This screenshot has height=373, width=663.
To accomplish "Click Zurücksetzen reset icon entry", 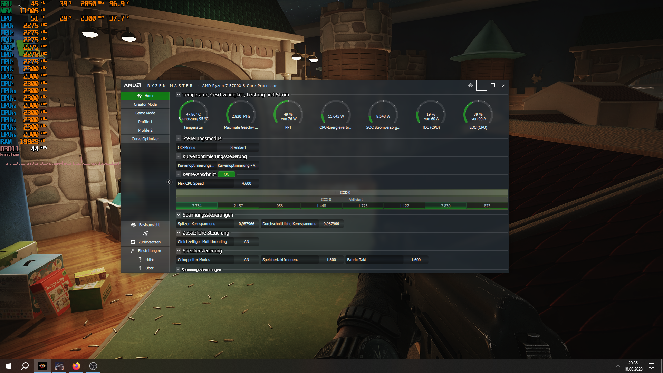I will coord(145,242).
